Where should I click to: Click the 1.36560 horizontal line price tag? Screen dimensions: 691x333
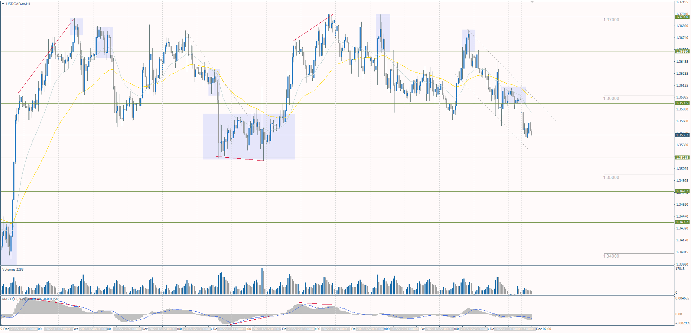[682, 52]
